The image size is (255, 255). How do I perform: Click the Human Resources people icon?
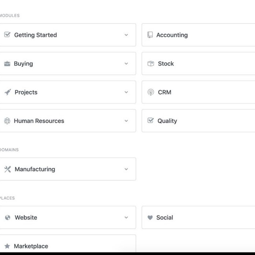7,121
